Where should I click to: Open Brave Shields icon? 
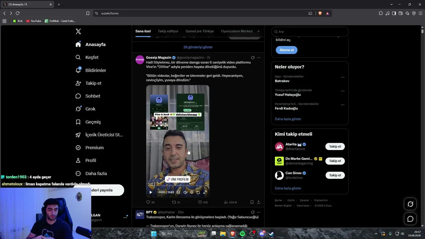[320, 13]
